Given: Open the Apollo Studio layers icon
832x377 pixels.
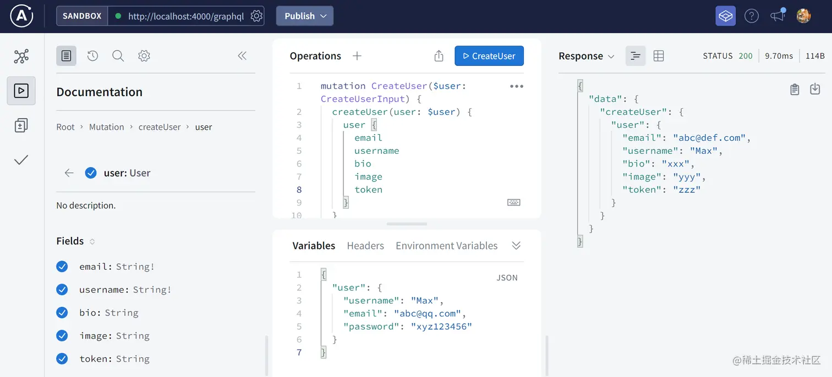Looking at the screenshot, I should (725, 16).
